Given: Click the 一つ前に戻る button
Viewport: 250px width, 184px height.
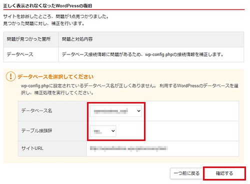Looking at the screenshot, I should [x=186, y=173].
